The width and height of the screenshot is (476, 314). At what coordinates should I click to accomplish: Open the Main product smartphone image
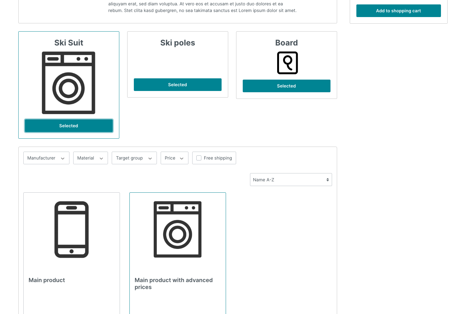coord(72,230)
